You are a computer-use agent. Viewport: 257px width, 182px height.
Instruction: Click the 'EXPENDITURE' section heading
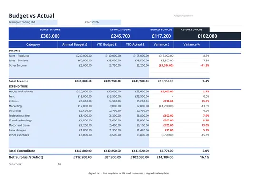(18, 87)
